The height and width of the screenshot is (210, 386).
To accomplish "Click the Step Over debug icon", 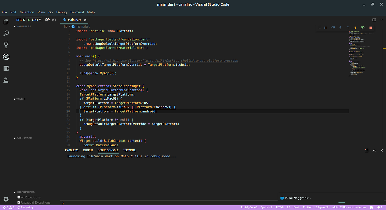I will (x=333, y=28).
